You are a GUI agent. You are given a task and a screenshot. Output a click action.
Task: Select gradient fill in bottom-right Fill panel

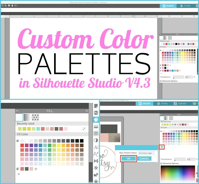[x=166, y=118]
